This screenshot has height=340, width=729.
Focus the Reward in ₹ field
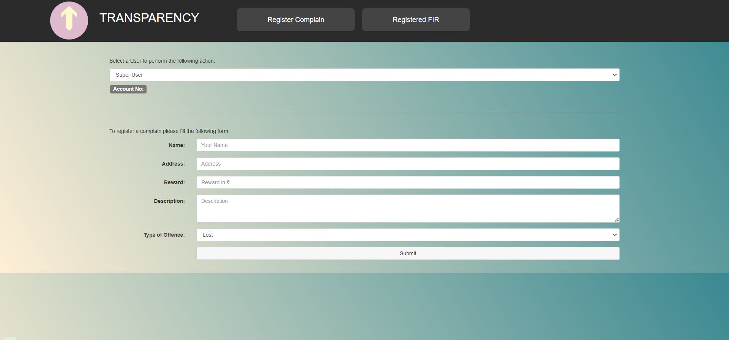(408, 182)
